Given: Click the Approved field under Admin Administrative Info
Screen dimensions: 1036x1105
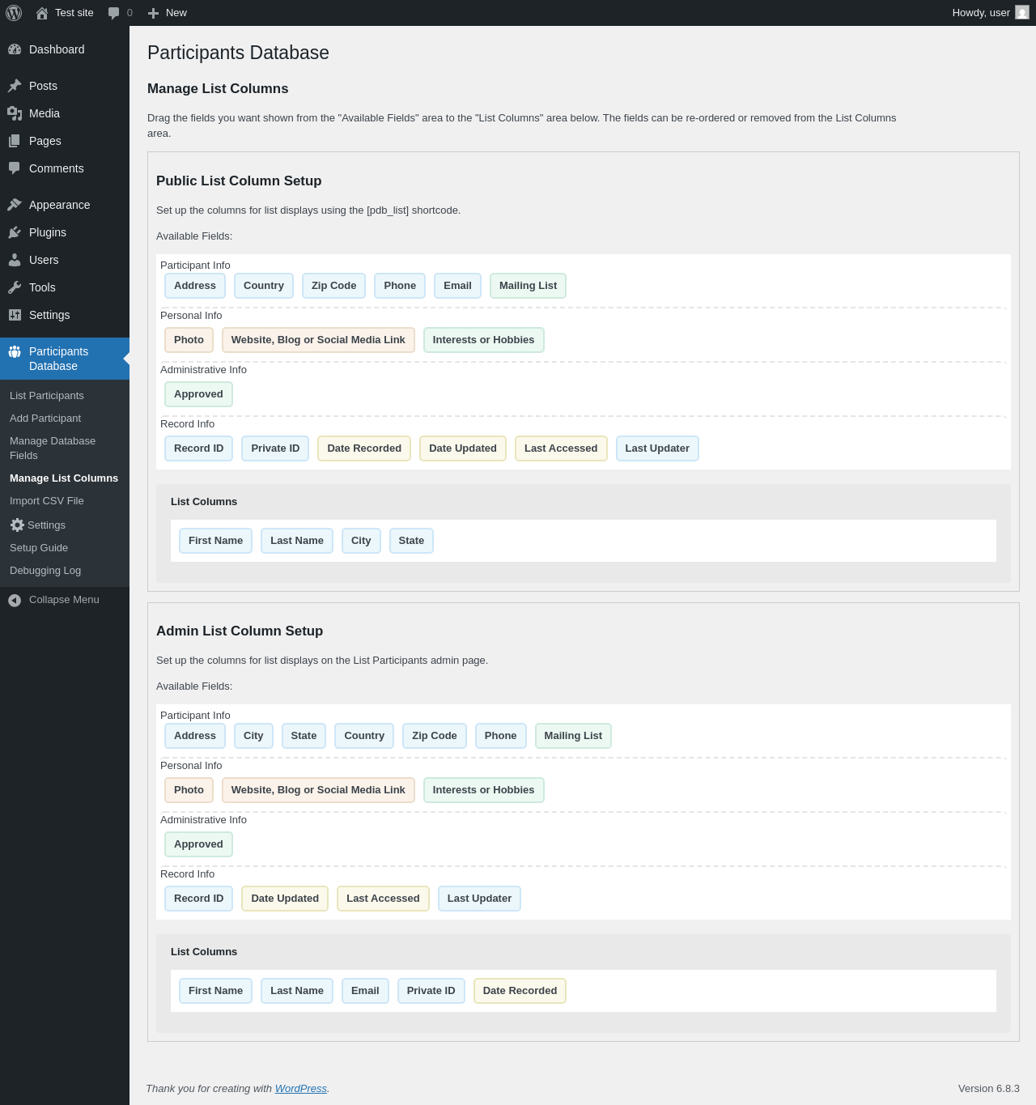Looking at the screenshot, I should tap(198, 844).
